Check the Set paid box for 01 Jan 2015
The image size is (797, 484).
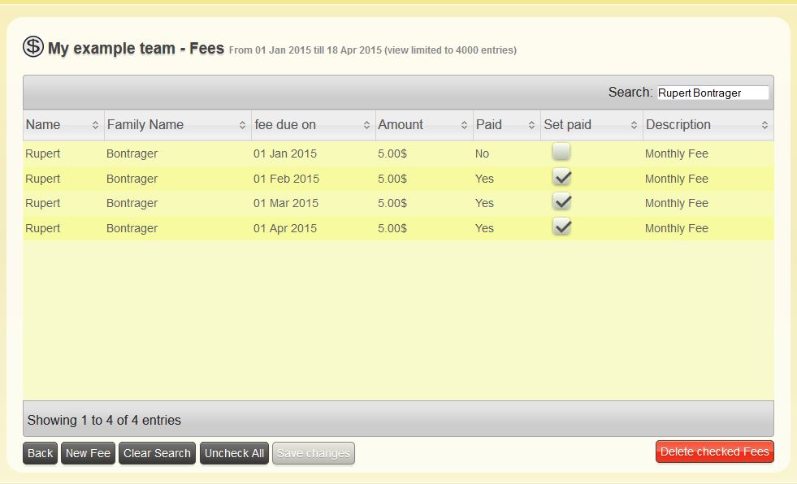click(x=561, y=152)
